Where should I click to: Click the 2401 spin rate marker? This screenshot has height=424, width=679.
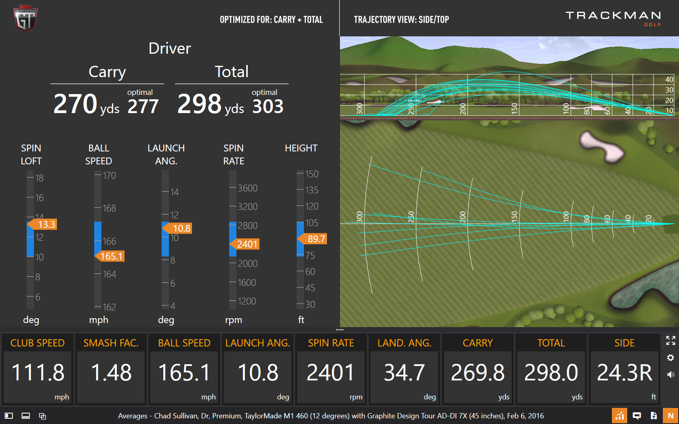(x=245, y=244)
